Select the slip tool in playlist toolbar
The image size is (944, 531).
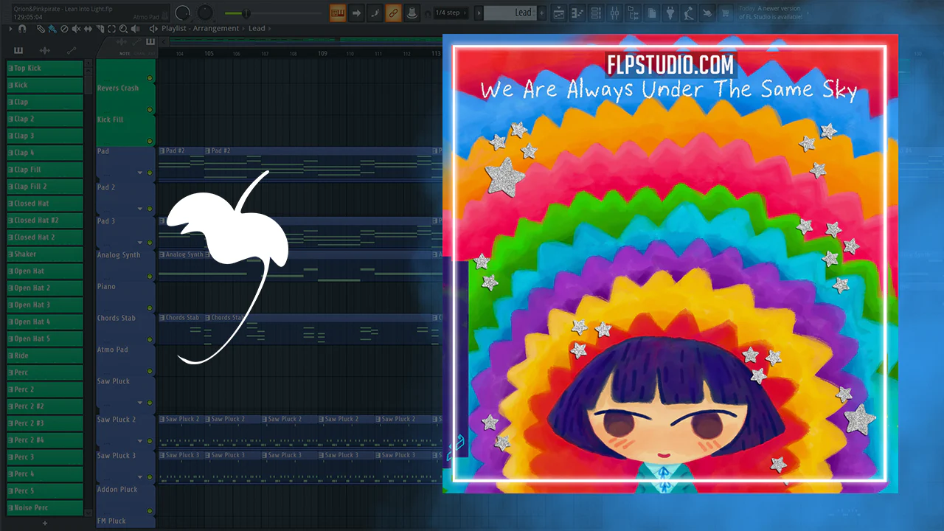pyautogui.click(x=88, y=29)
